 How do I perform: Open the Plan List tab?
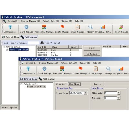pos(61,84)
